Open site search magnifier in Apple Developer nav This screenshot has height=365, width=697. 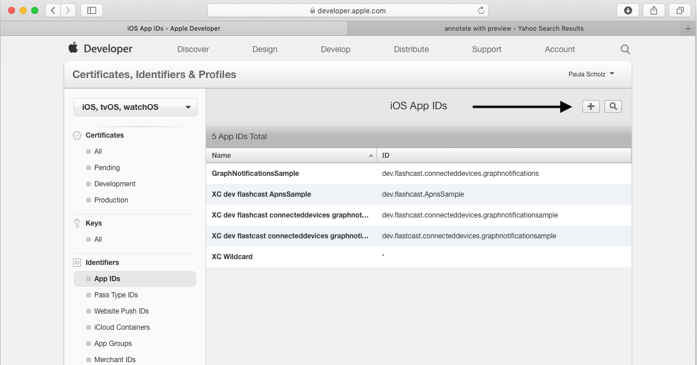[x=625, y=49]
